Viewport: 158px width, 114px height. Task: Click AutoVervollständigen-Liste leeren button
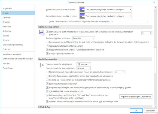(x=136, y=97)
